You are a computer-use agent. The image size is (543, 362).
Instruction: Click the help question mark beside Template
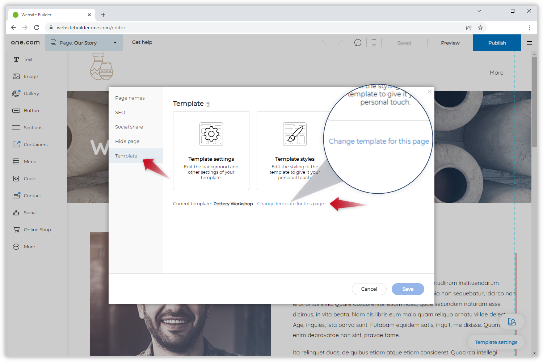(208, 105)
